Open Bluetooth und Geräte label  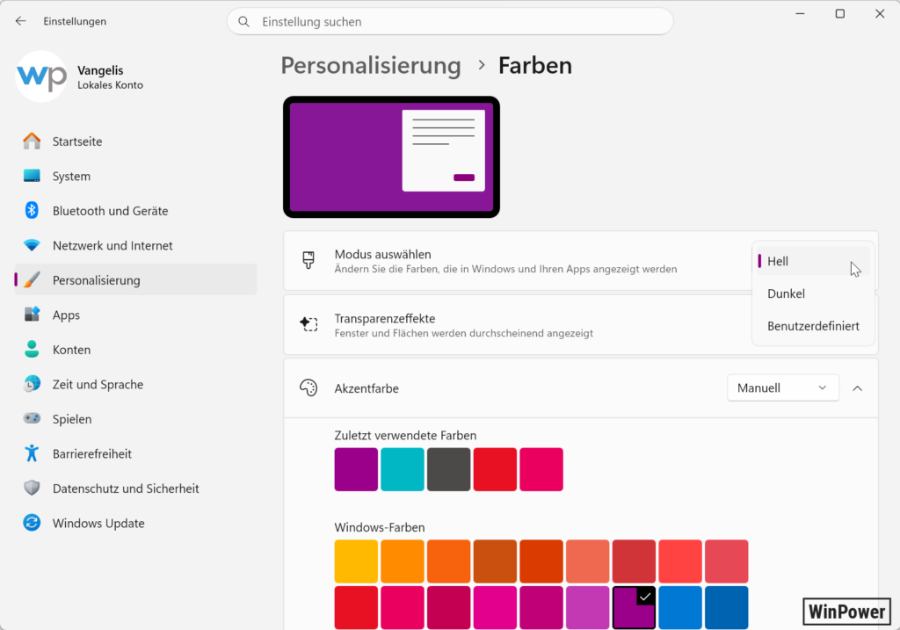click(x=110, y=211)
